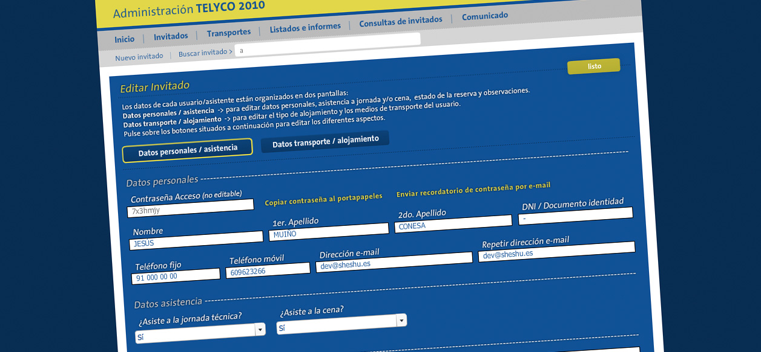Open the Transportes menu item
The width and height of the screenshot is (761, 352).
pos(228,32)
